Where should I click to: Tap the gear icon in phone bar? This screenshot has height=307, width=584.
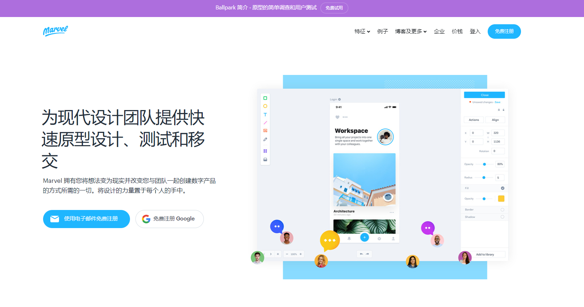click(379, 239)
